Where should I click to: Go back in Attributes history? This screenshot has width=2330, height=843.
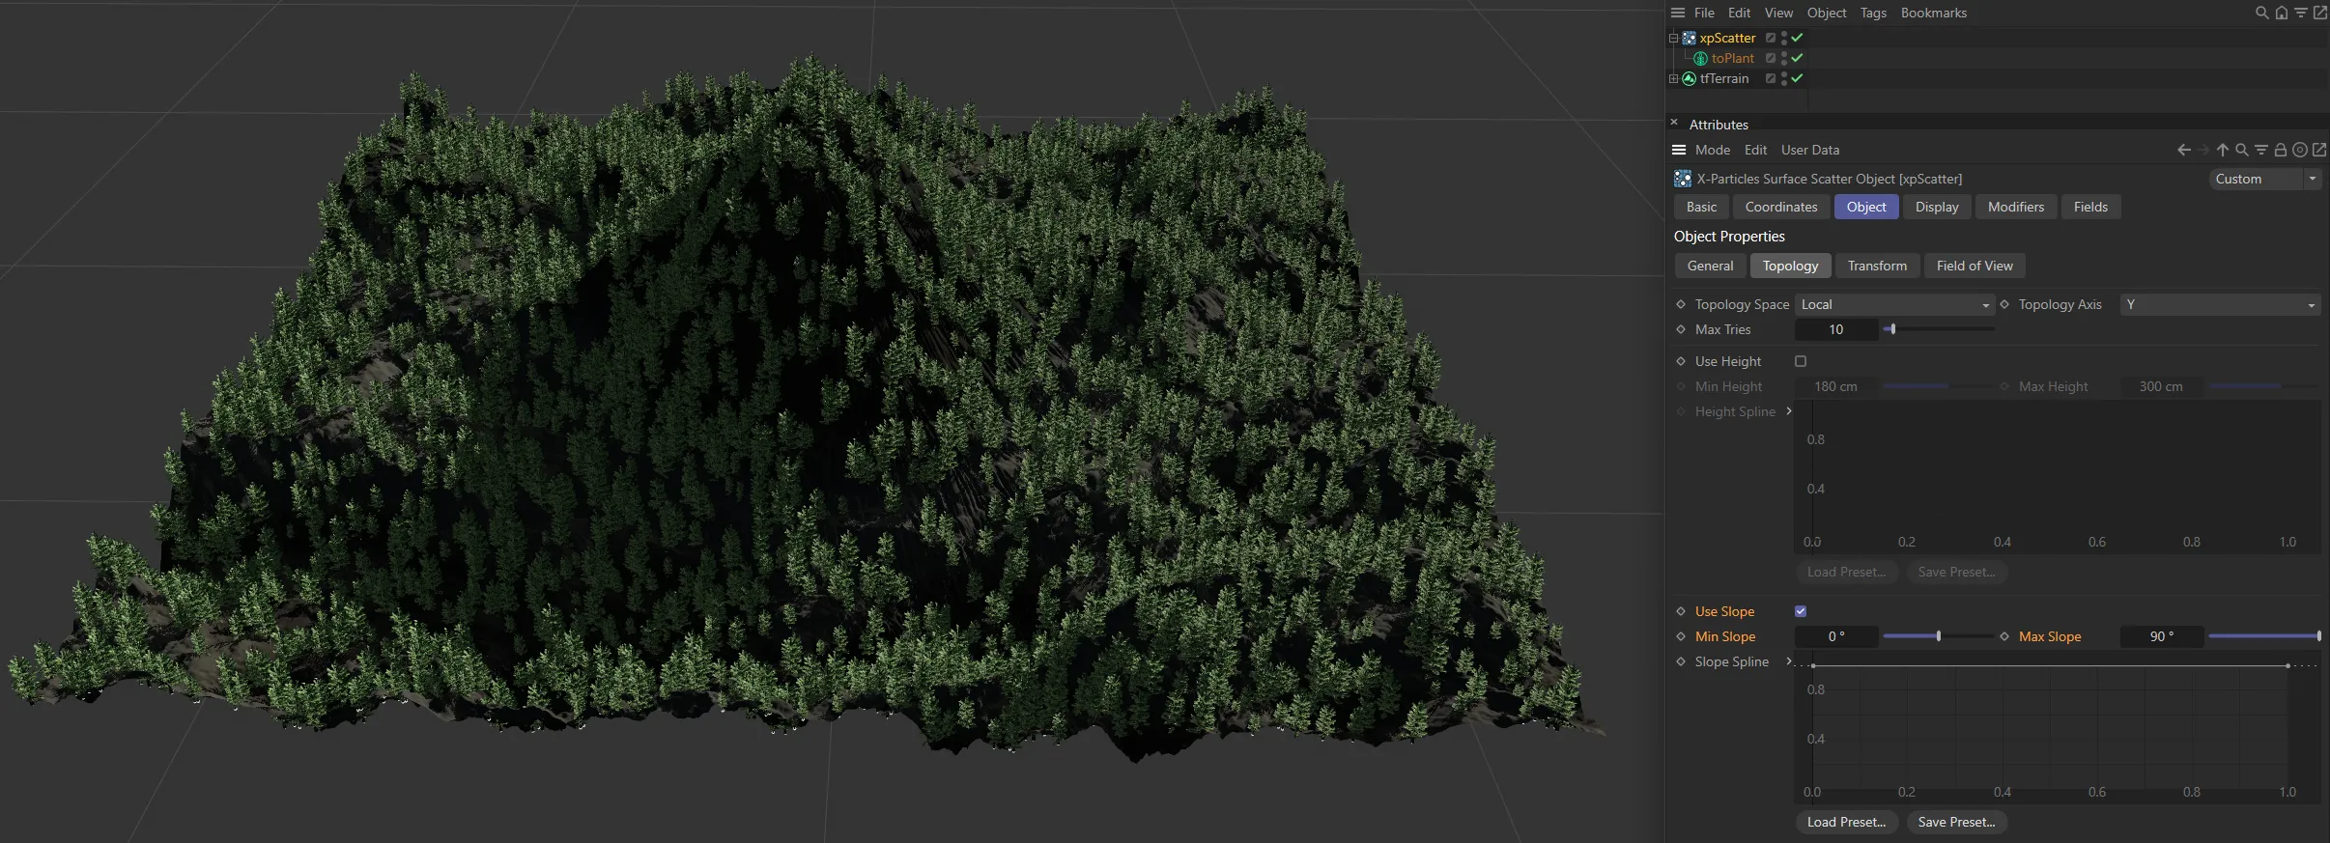(x=2184, y=150)
